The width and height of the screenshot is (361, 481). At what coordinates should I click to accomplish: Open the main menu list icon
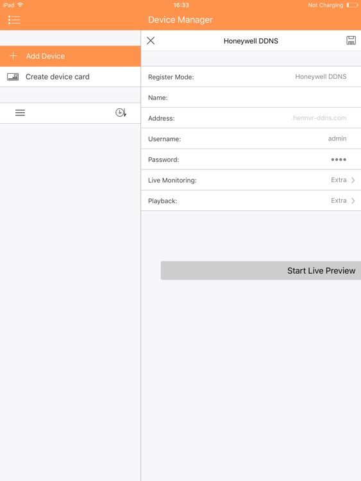tap(14, 20)
